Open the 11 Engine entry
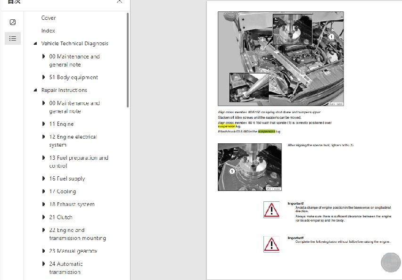 tap(62, 124)
